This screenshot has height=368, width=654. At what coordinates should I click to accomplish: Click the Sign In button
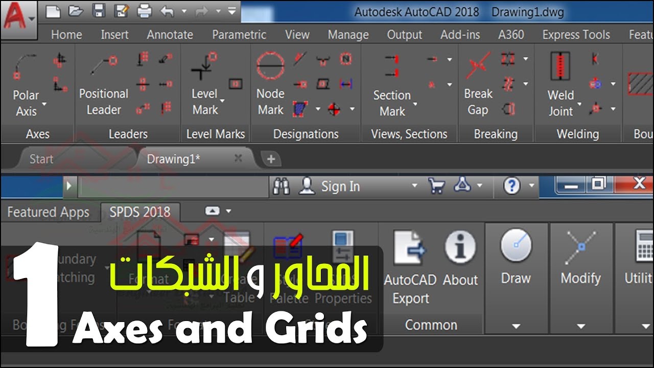tap(340, 186)
